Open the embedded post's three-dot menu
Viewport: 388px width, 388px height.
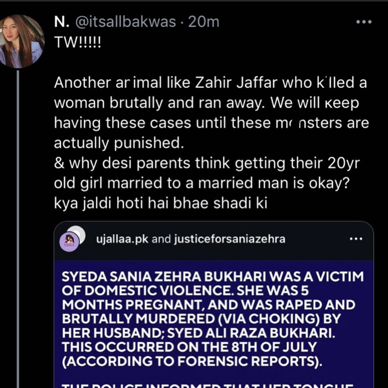click(x=356, y=239)
